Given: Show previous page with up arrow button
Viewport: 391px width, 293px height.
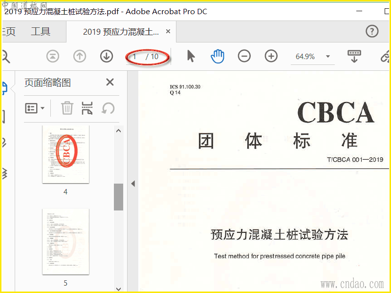Looking at the screenshot, I should 80,56.
